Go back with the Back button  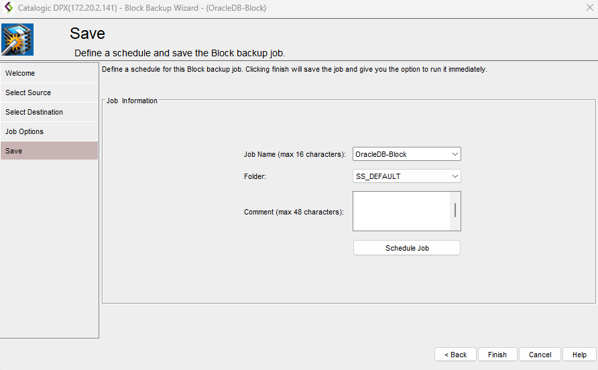click(456, 355)
